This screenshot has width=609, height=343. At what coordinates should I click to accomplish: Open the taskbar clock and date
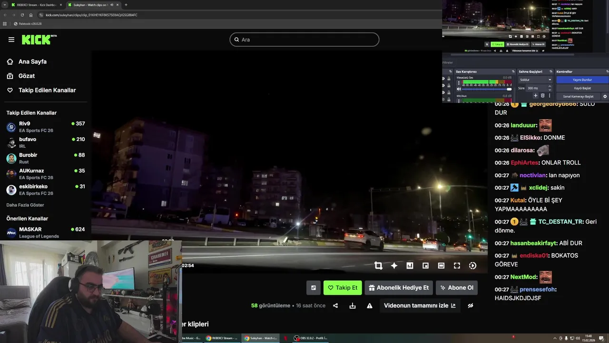[x=588, y=338]
